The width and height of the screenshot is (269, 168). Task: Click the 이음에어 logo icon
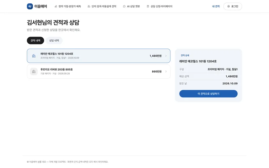tap(30, 6)
